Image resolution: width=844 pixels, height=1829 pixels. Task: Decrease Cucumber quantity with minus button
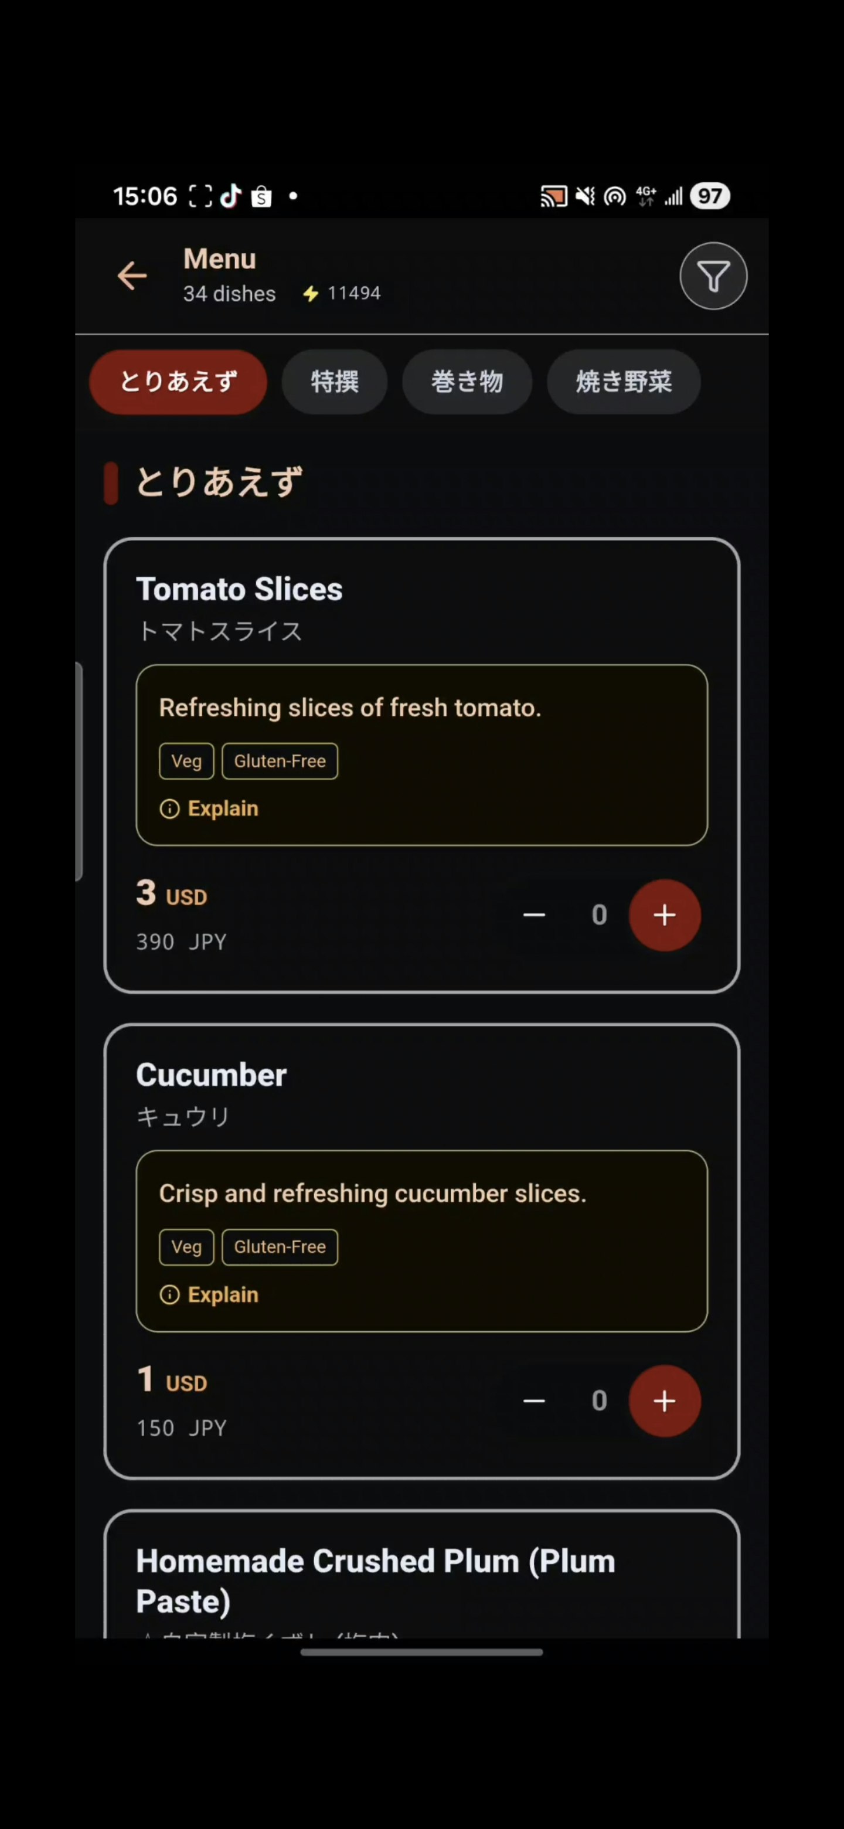coord(535,1400)
